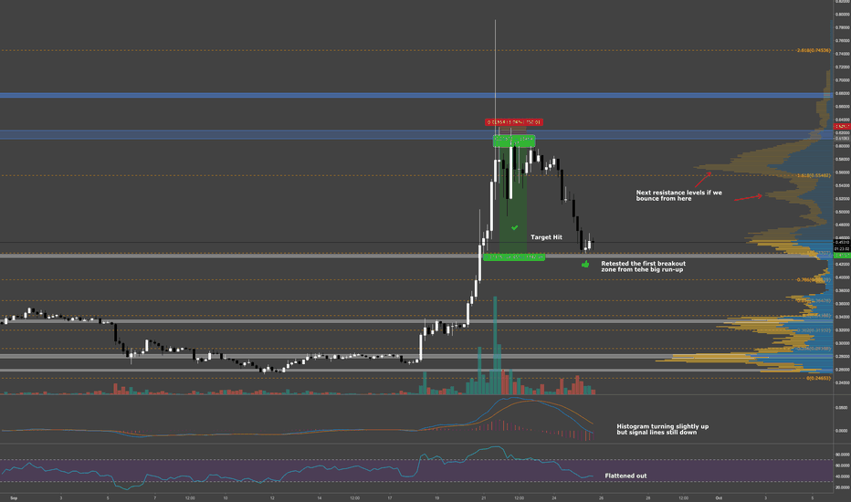Select the 0.382(0.31932) Fibonacci label

[814, 330]
